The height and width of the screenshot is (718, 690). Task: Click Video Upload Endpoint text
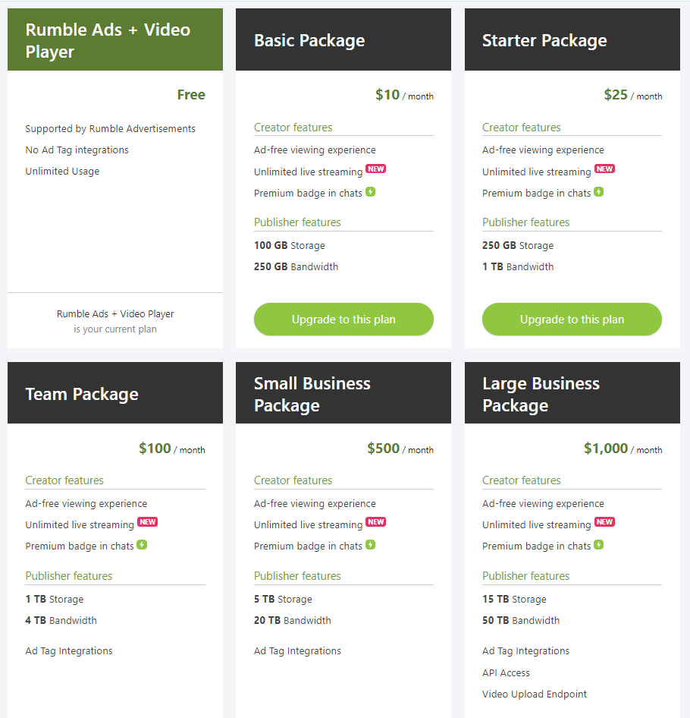[x=535, y=694]
